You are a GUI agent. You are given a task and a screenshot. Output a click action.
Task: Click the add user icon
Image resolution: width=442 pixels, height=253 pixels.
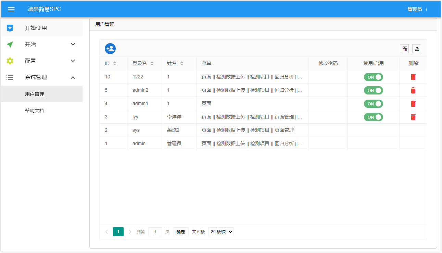click(x=110, y=49)
